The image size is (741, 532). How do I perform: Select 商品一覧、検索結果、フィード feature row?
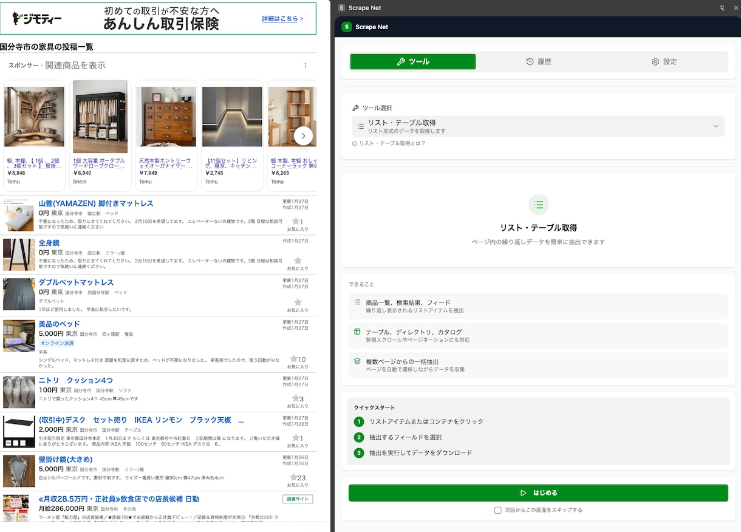coord(538,306)
